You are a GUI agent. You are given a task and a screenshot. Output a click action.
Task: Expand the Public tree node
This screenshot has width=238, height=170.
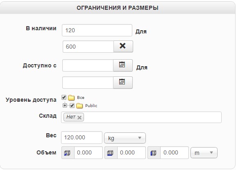(65, 105)
